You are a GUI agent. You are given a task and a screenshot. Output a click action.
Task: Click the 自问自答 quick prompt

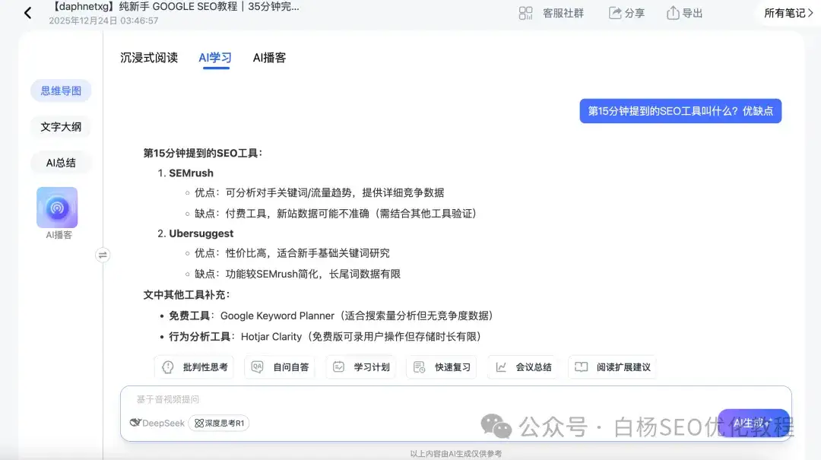280,367
